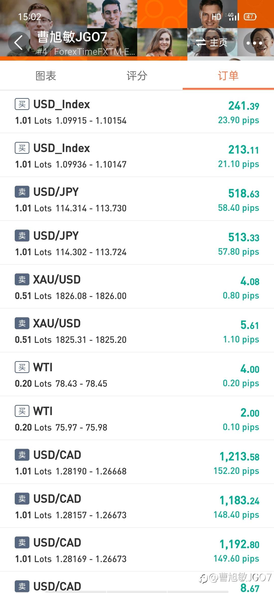Select the 订单 tab
Screen dimensions: 274x593
[x=228, y=76]
